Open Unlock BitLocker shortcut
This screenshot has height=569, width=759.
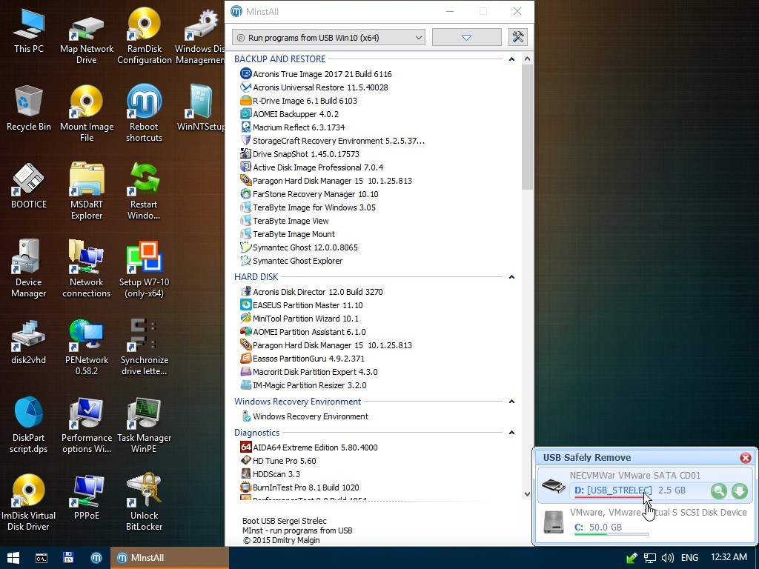(145, 503)
